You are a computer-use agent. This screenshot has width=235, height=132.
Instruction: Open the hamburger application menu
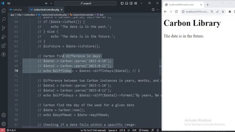click(x=9, y=3)
